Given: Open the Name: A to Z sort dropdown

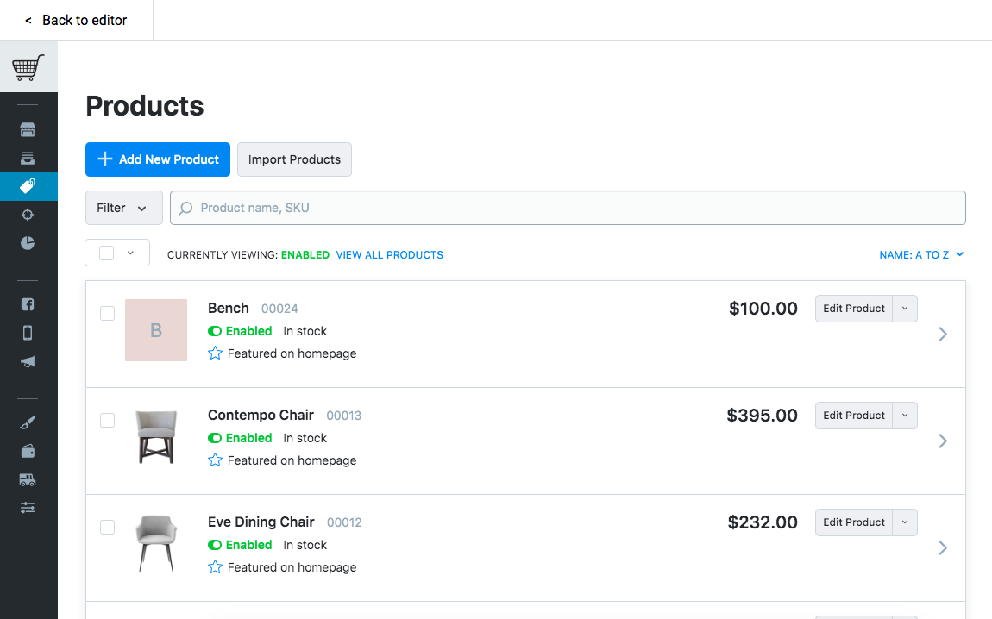Looking at the screenshot, I should [x=920, y=255].
